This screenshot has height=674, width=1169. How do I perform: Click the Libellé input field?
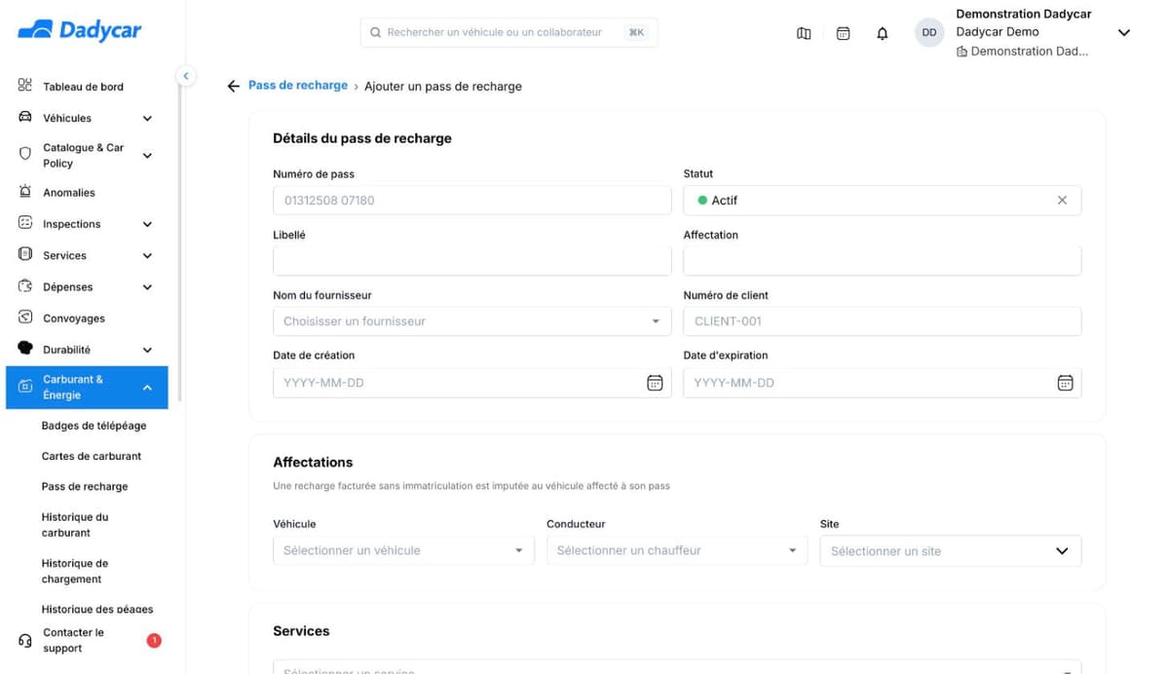(472, 261)
